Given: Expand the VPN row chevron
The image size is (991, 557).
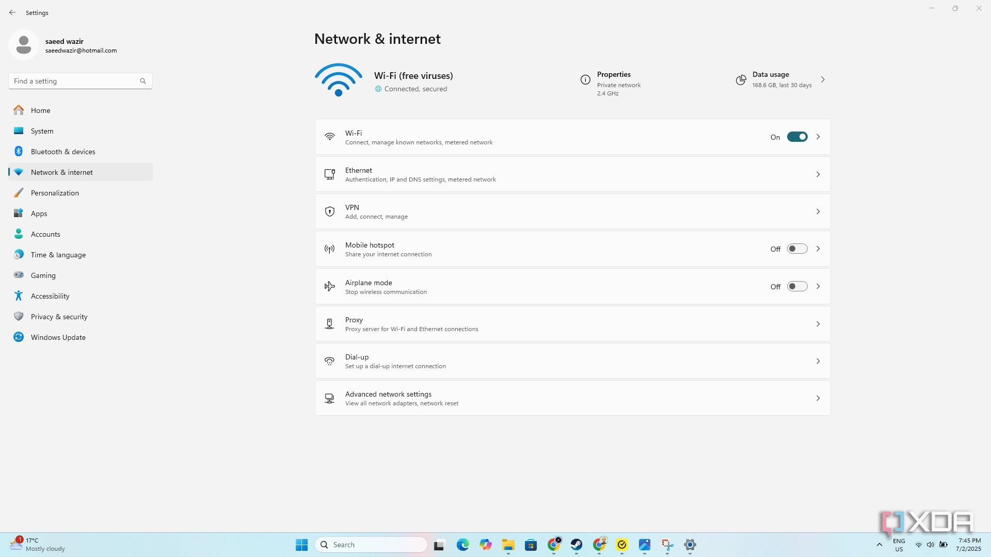Looking at the screenshot, I should tap(818, 211).
